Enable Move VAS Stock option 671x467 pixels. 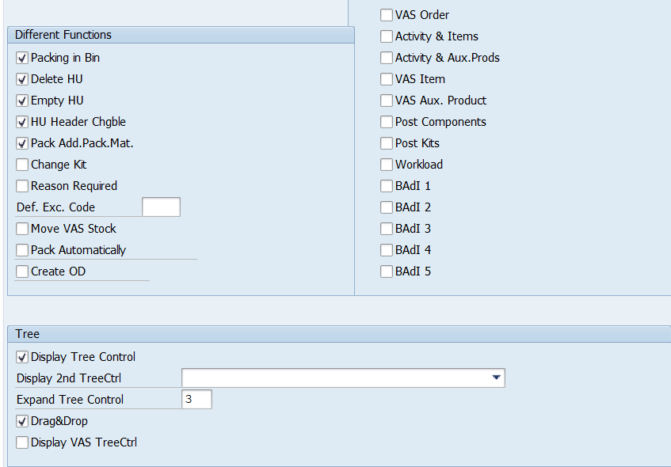tap(22, 229)
